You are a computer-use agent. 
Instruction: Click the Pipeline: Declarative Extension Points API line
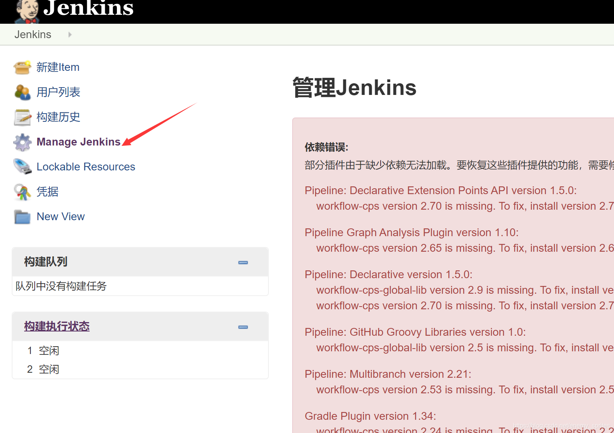[441, 191]
